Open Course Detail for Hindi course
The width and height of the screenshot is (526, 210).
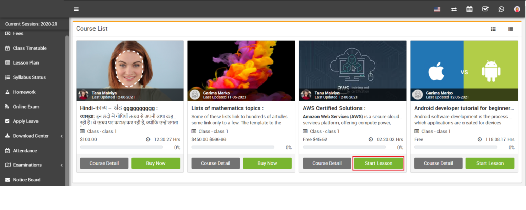coord(104,163)
